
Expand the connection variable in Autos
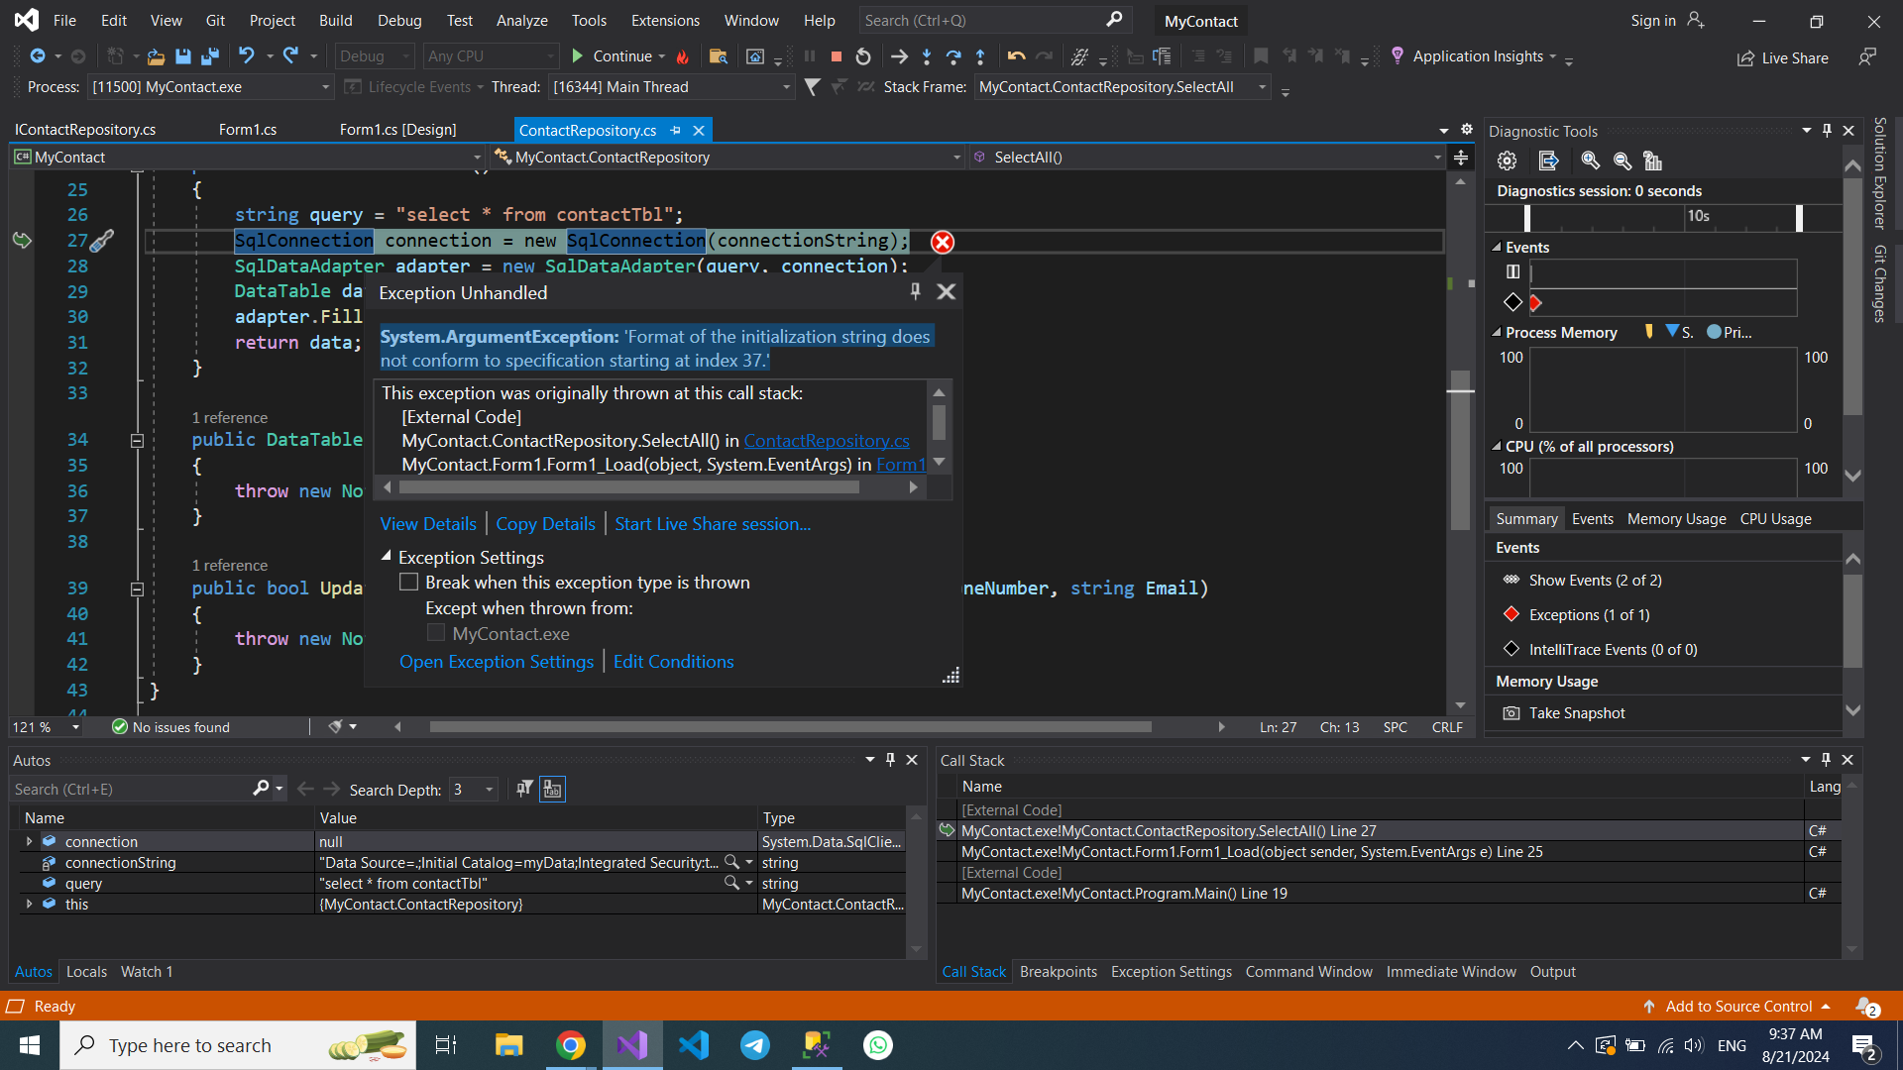point(29,841)
